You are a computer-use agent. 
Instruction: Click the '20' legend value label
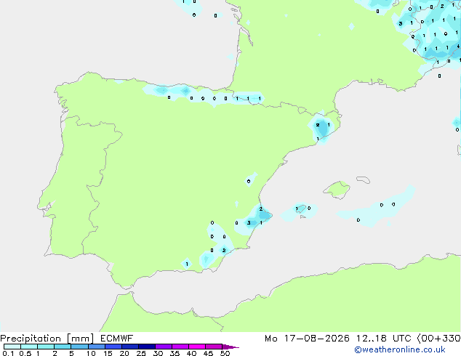pyautogui.click(x=124, y=353)
